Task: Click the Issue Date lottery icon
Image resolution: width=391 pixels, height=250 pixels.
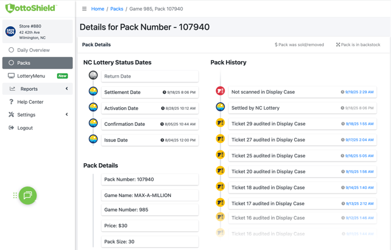Action: (93, 139)
